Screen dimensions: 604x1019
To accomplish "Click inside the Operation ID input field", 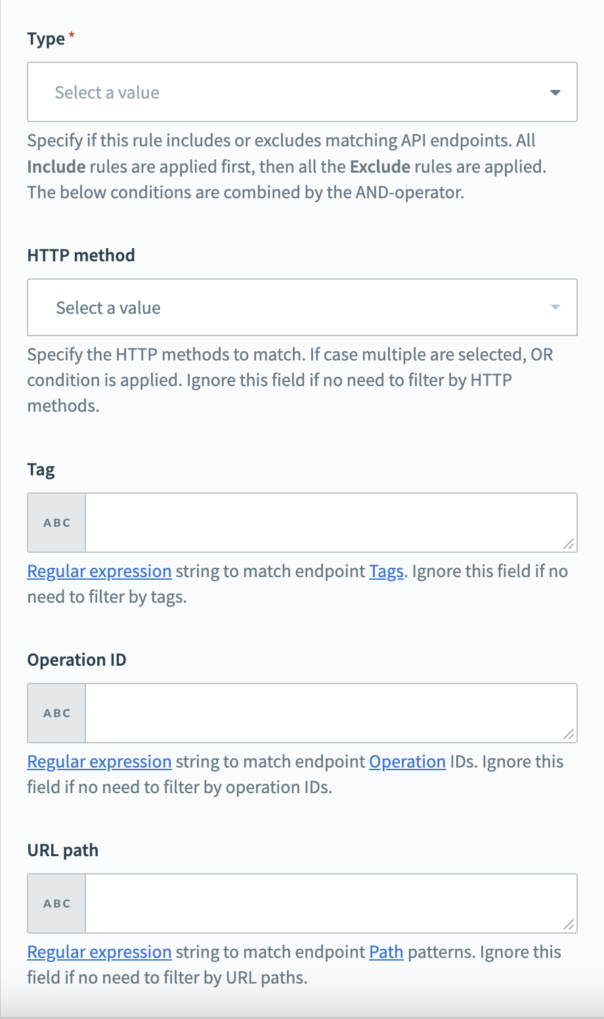I will click(328, 712).
